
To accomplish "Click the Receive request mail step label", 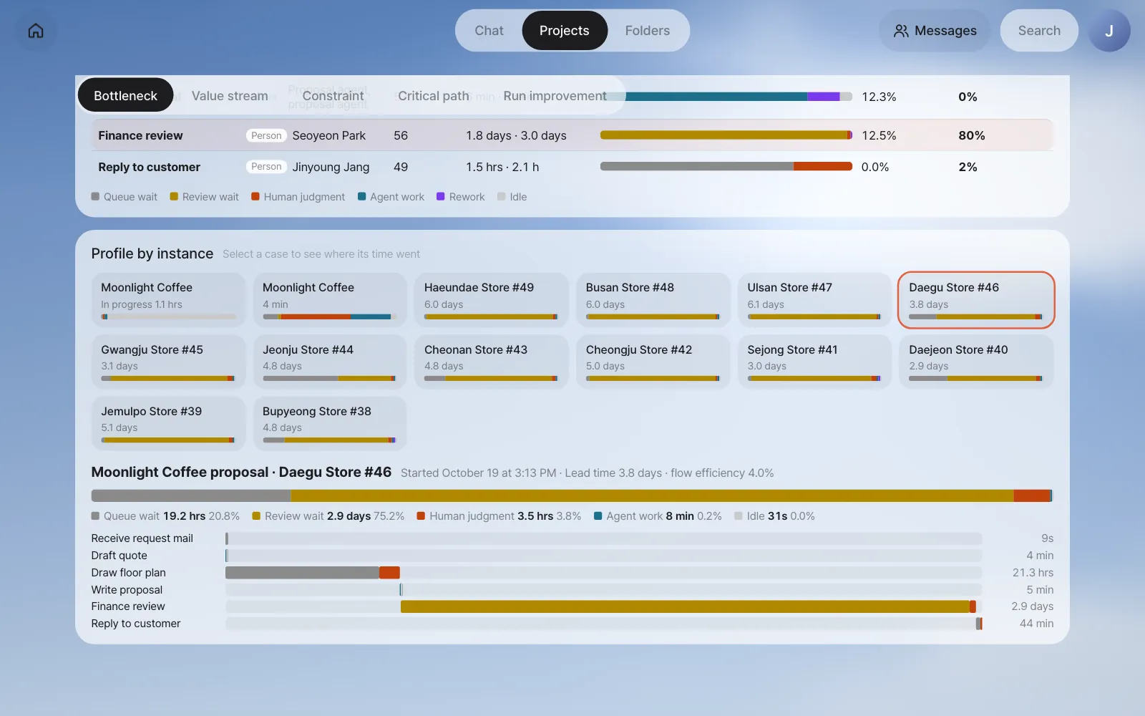I will (x=142, y=538).
